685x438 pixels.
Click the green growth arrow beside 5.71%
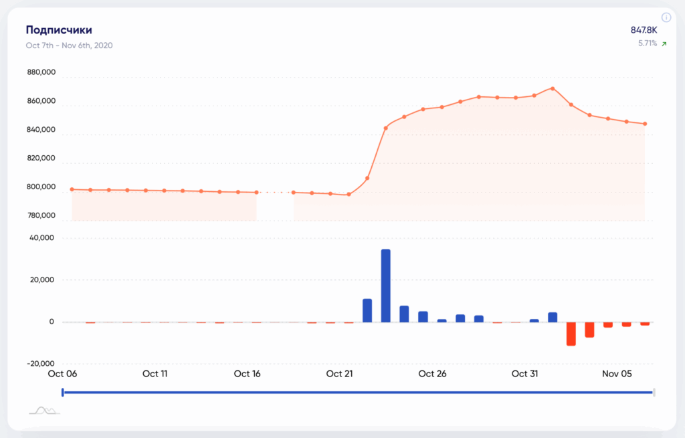[664, 43]
